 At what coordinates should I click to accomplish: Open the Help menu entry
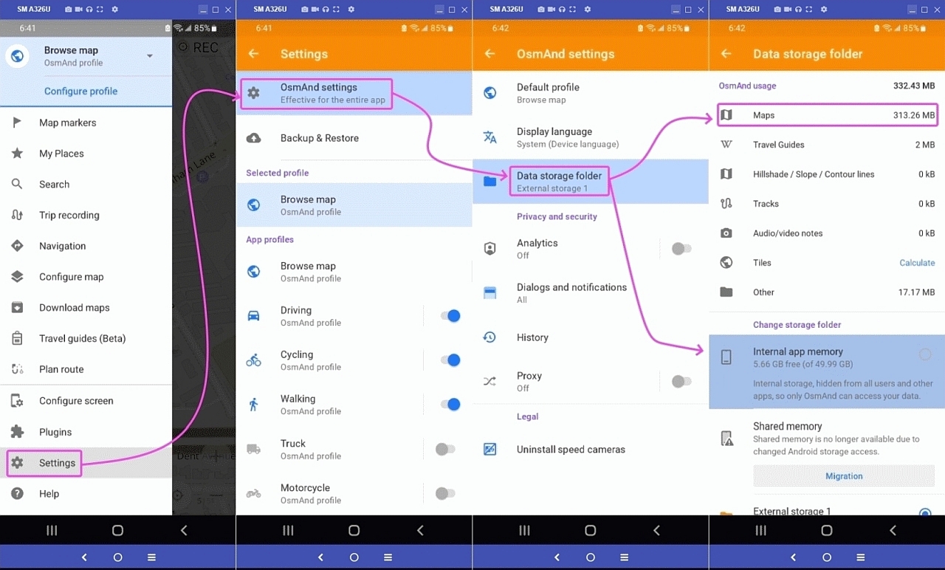86,494
